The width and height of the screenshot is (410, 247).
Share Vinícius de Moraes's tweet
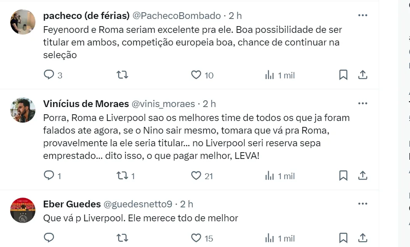362,176
